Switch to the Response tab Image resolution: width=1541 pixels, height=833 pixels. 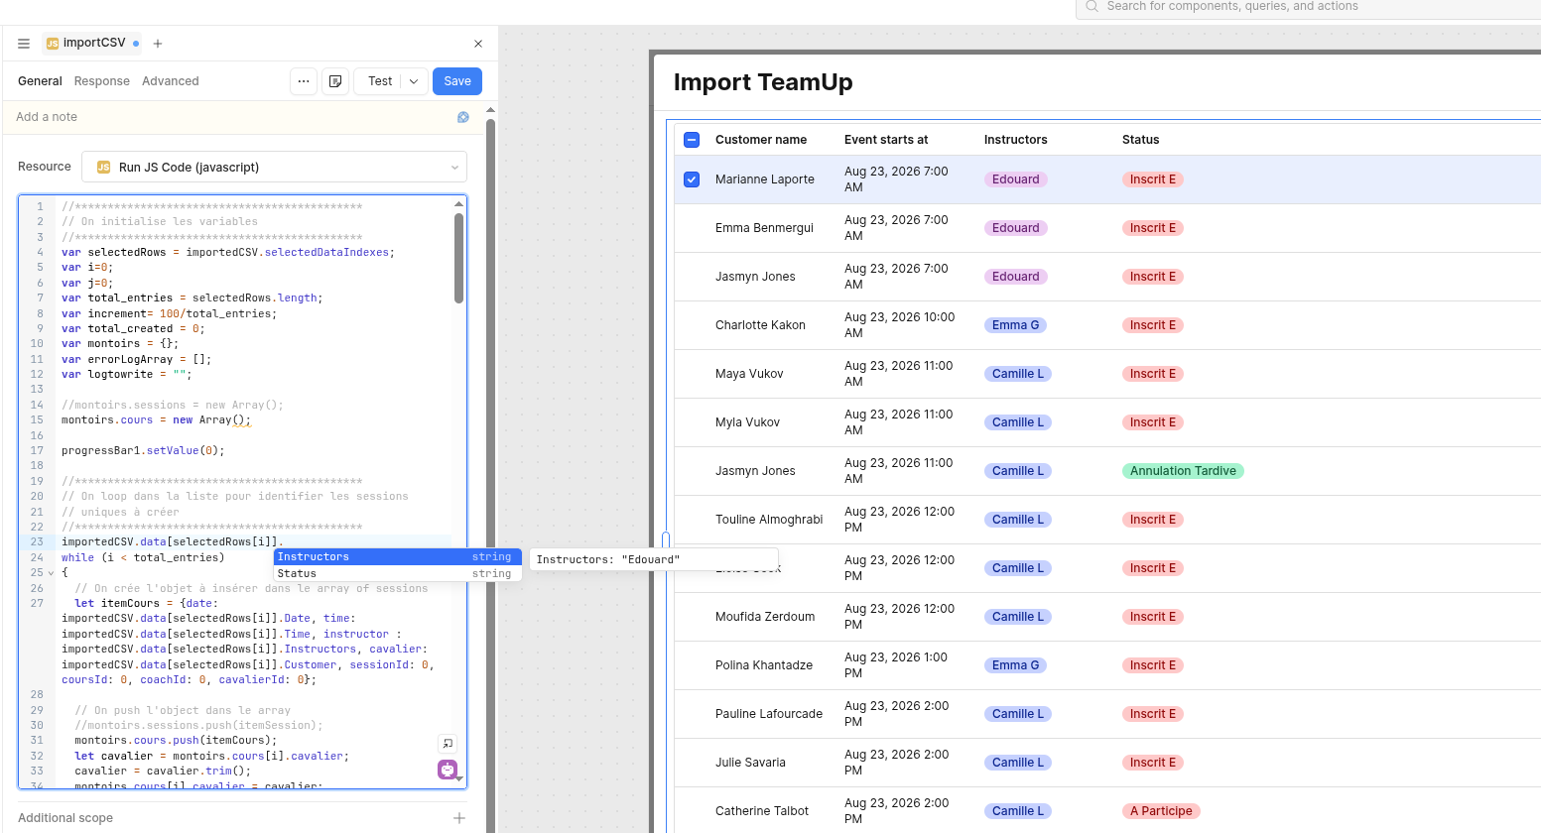[x=102, y=81]
